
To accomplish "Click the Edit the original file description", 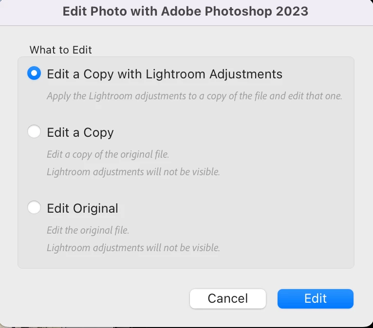I will (x=88, y=230).
